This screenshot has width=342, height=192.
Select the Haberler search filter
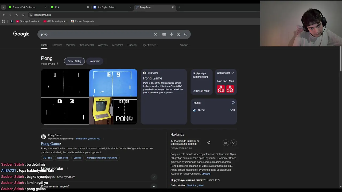(132, 45)
